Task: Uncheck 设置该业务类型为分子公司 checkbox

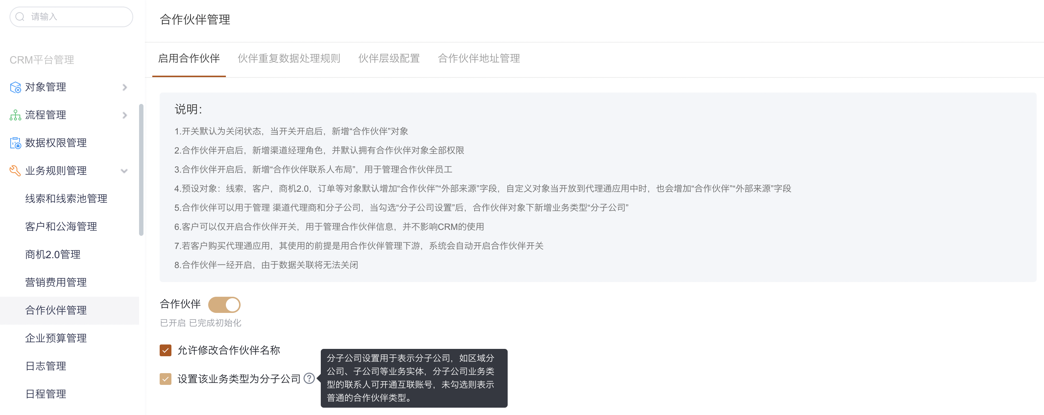Action: click(165, 379)
